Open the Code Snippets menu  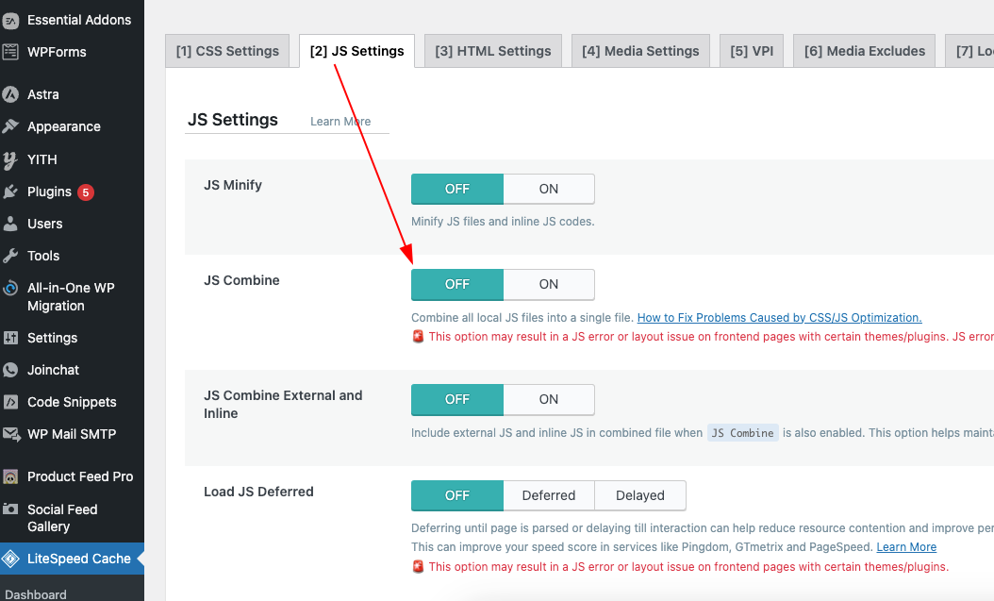point(73,402)
